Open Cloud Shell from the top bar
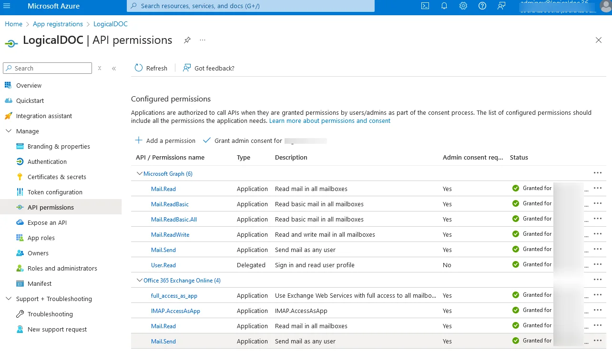Image resolution: width=612 pixels, height=352 pixels. (x=425, y=6)
